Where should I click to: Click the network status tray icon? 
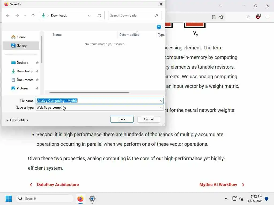point(234,199)
